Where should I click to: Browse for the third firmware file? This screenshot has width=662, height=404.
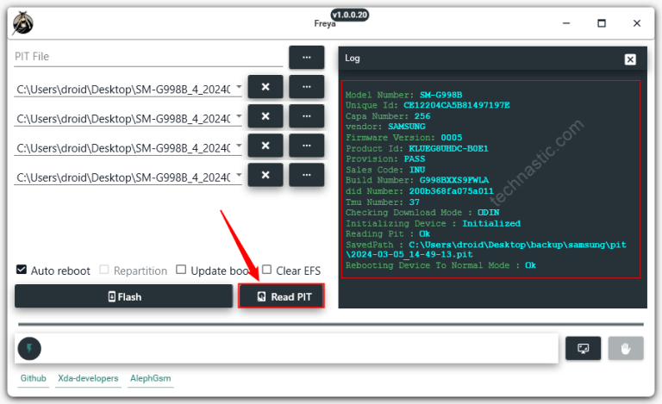pyautogui.click(x=306, y=146)
